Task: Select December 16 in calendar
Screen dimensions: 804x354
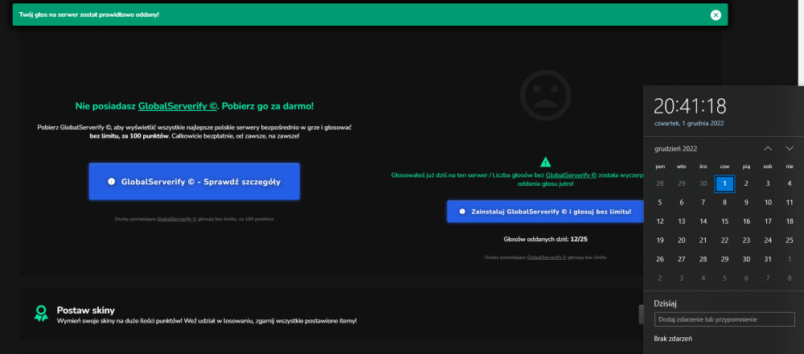Action: [746, 221]
